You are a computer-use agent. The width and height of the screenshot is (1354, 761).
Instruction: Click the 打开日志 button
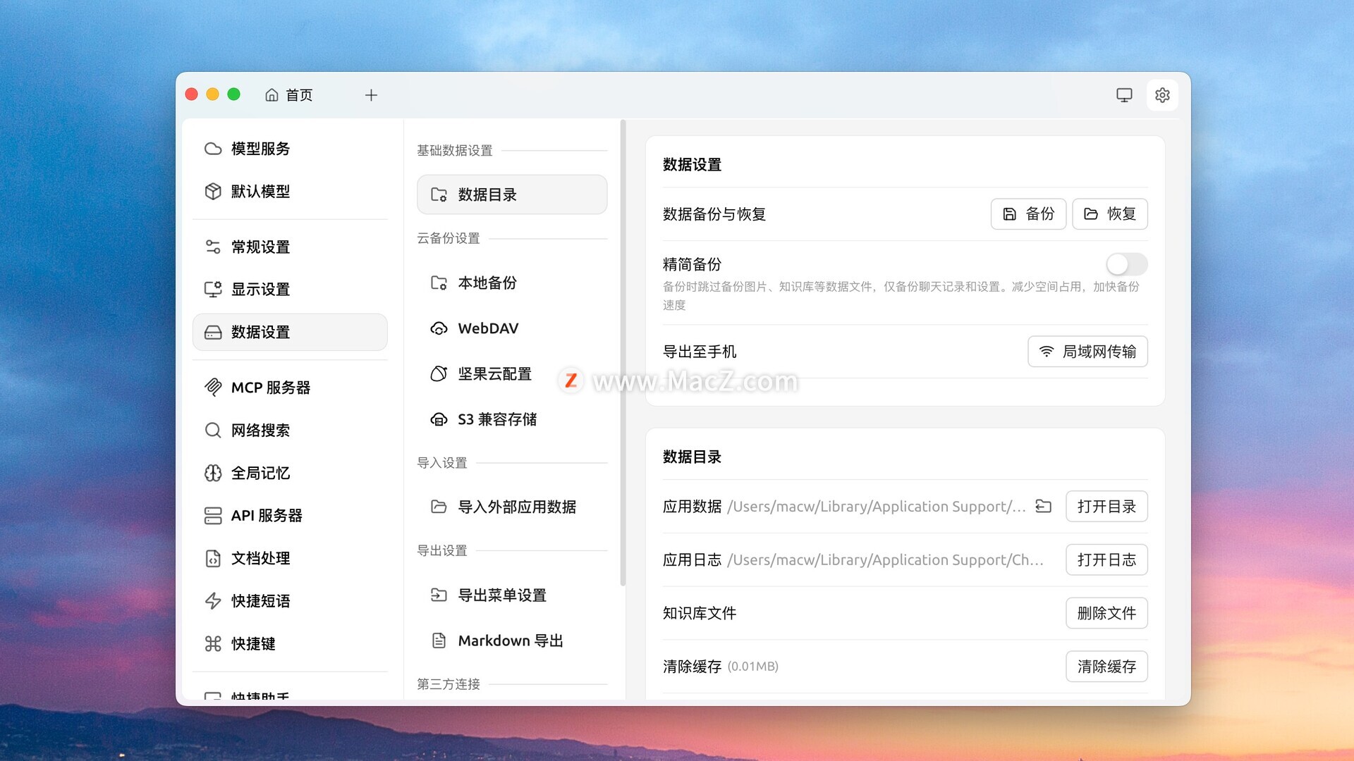tap(1106, 560)
